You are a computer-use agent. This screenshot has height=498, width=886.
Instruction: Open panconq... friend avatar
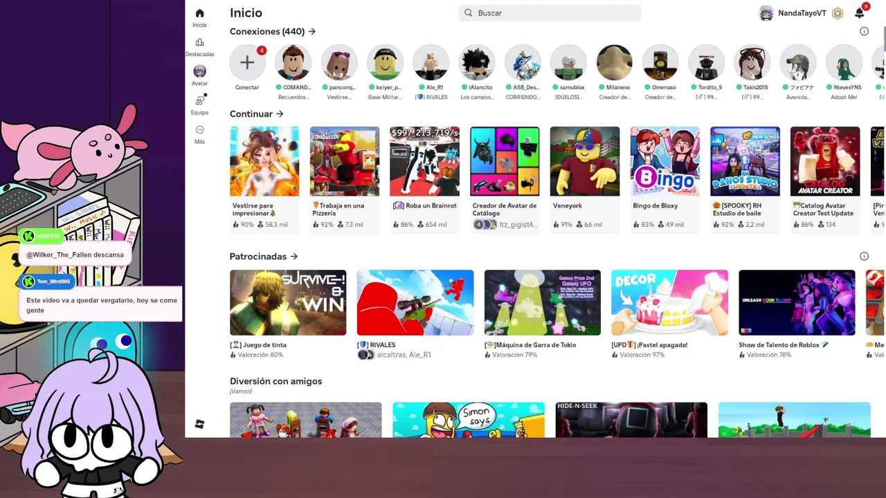pyautogui.click(x=338, y=63)
